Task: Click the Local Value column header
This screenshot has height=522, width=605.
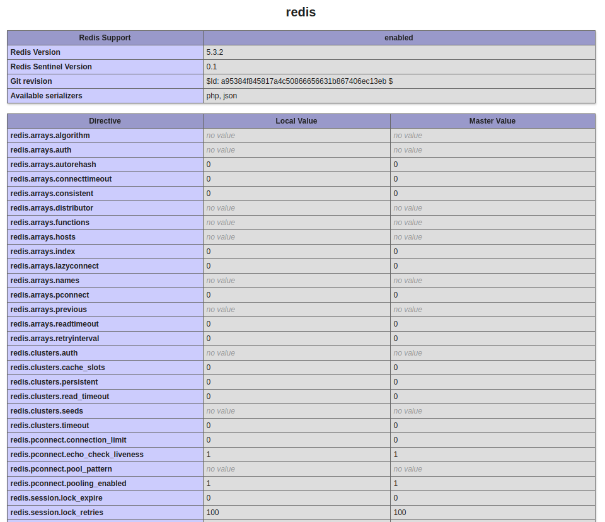Action: pyautogui.click(x=296, y=121)
